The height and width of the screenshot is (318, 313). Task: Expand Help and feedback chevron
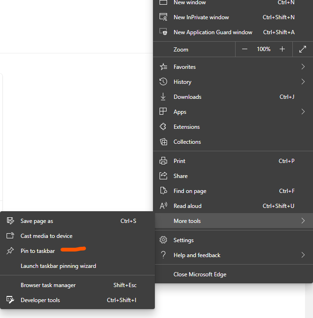(303, 255)
